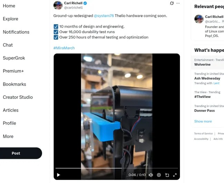
Task: Expand Show more trends
Action: click(x=203, y=122)
